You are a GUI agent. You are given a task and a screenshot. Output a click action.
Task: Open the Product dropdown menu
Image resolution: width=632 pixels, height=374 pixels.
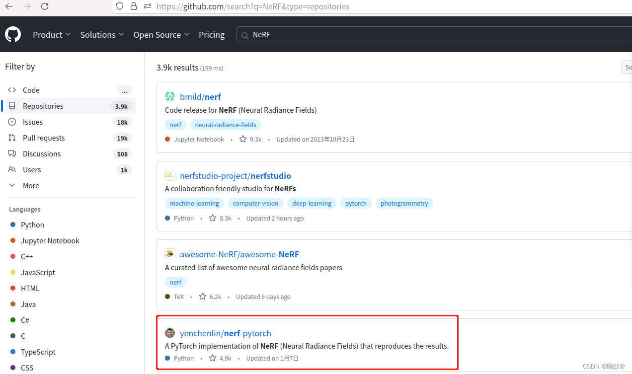(52, 35)
